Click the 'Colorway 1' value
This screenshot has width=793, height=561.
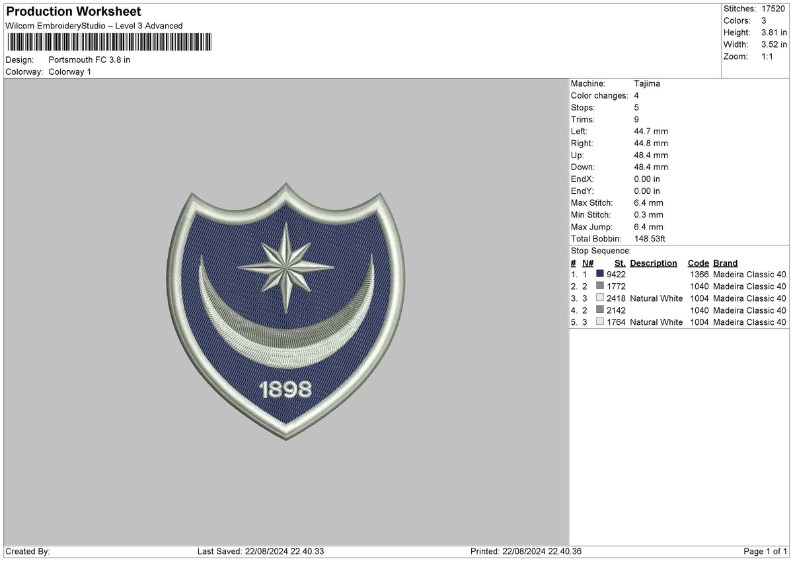tap(70, 72)
